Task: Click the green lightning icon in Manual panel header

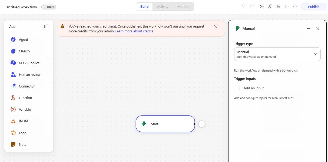Action: pyautogui.click(x=238, y=28)
